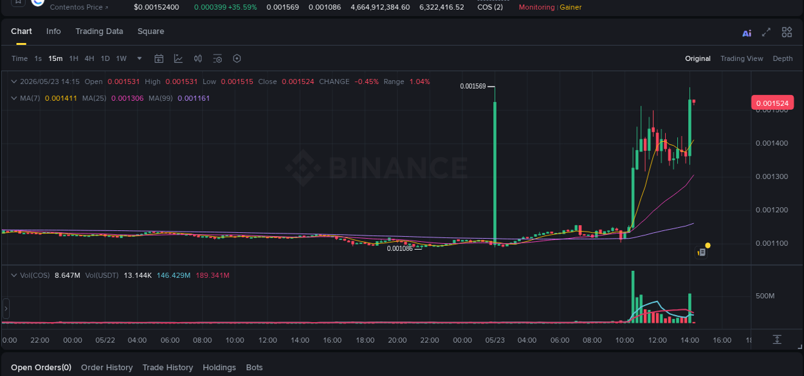Click the MA(7) indicator label
Screen dimensions: 804x376
click(30, 98)
